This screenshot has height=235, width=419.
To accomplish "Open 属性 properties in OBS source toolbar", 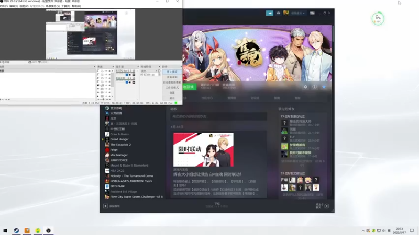I will tap(33, 62).
